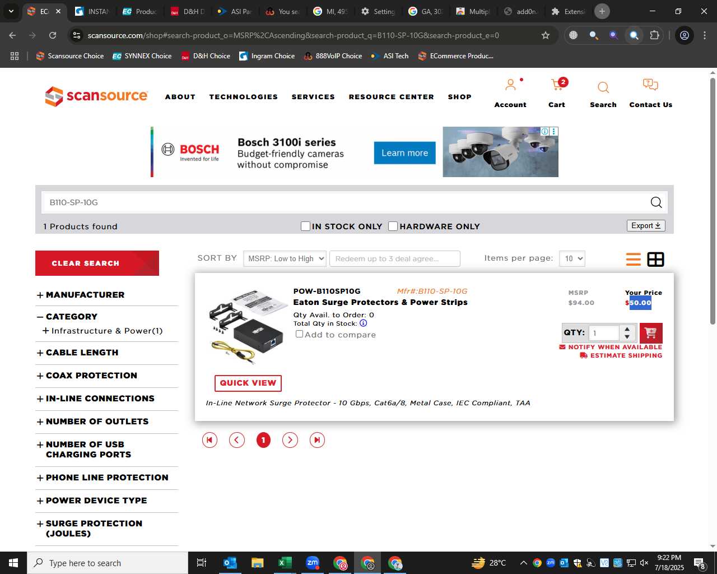This screenshot has width=717, height=574.
Task: Click QUICK VIEW button
Action: (248, 383)
